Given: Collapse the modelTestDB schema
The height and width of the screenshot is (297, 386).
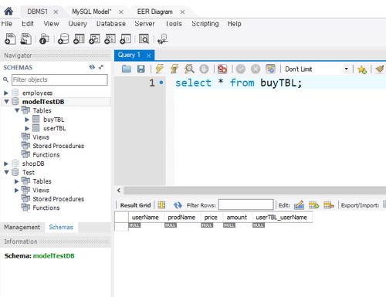Looking at the screenshot, I should (6, 102).
